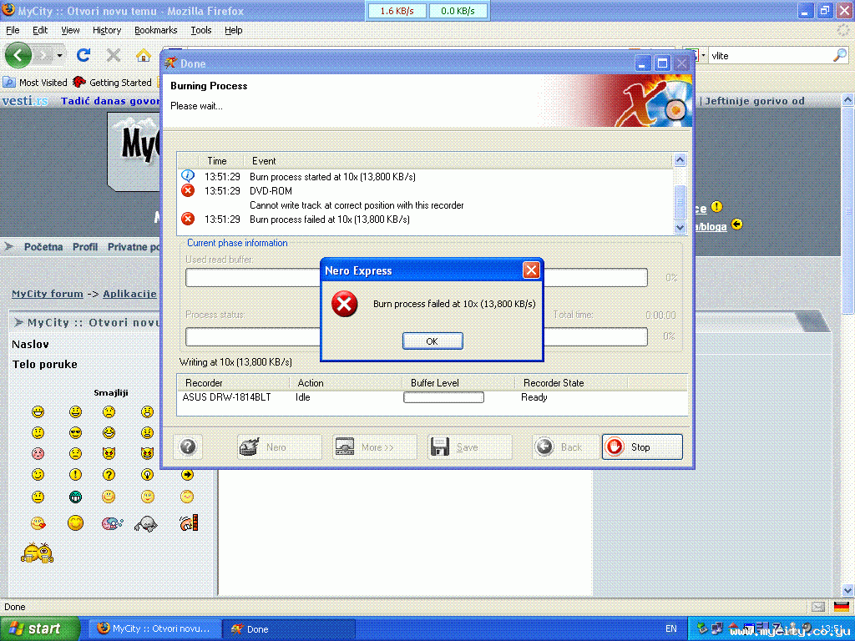The width and height of the screenshot is (855, 641).
Task: Select the ASUS DRW-1814BLT recorder row
Action: [431, 397]
